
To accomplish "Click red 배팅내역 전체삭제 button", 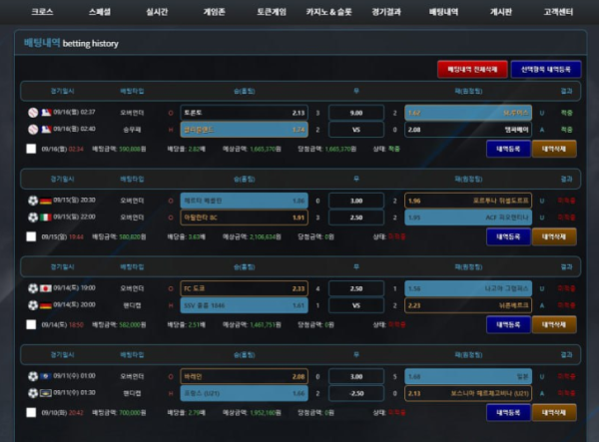I will coord(472,69).
